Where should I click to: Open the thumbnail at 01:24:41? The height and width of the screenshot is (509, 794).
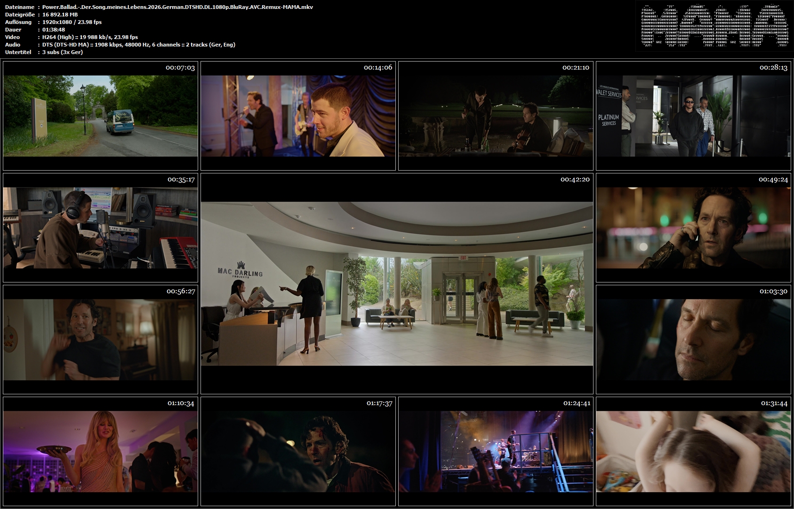point(496,451)
